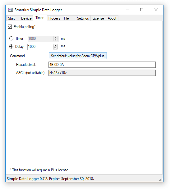This screenshot has width=170, height=189.
Task: Select the Delay radio button
Action: coord(11,47)
